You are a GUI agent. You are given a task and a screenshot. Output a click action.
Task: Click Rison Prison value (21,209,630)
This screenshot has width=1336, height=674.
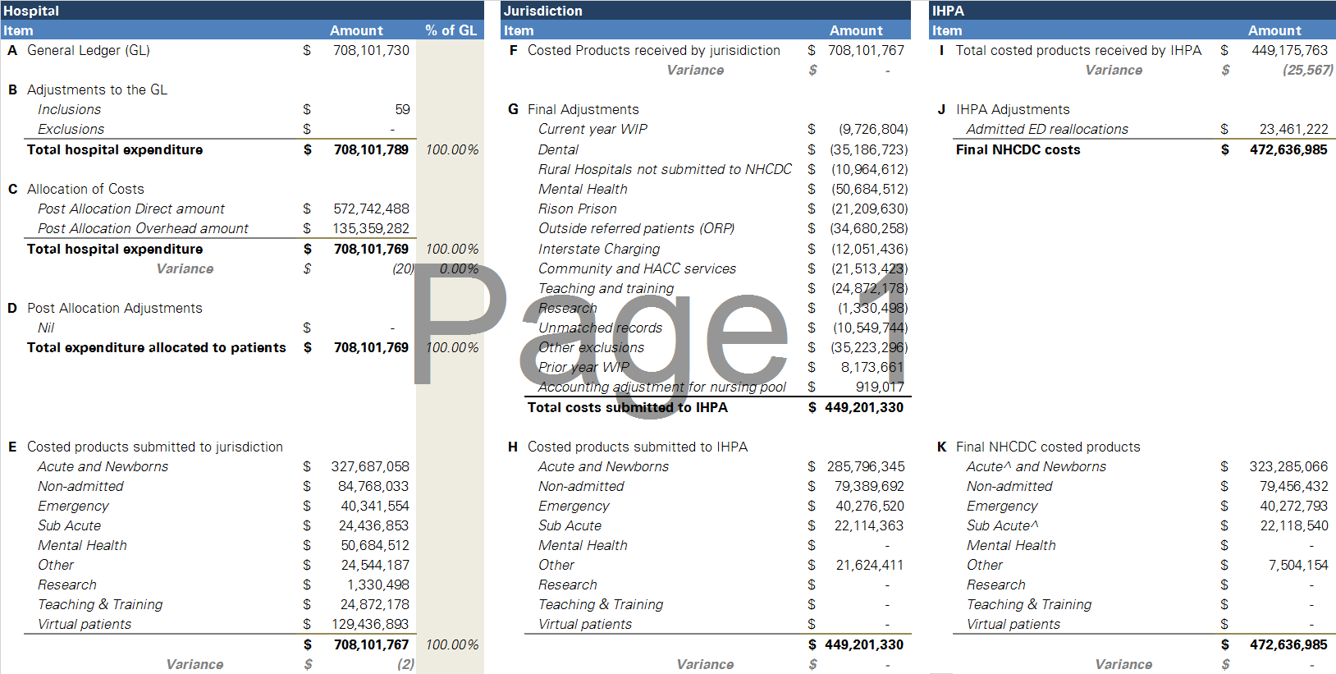pos(870,209)
